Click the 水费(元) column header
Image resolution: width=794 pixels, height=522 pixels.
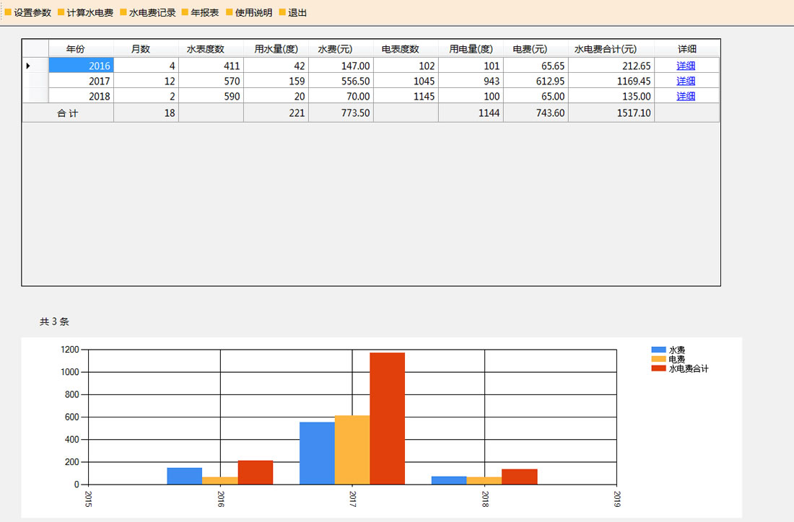pos(341,49)
